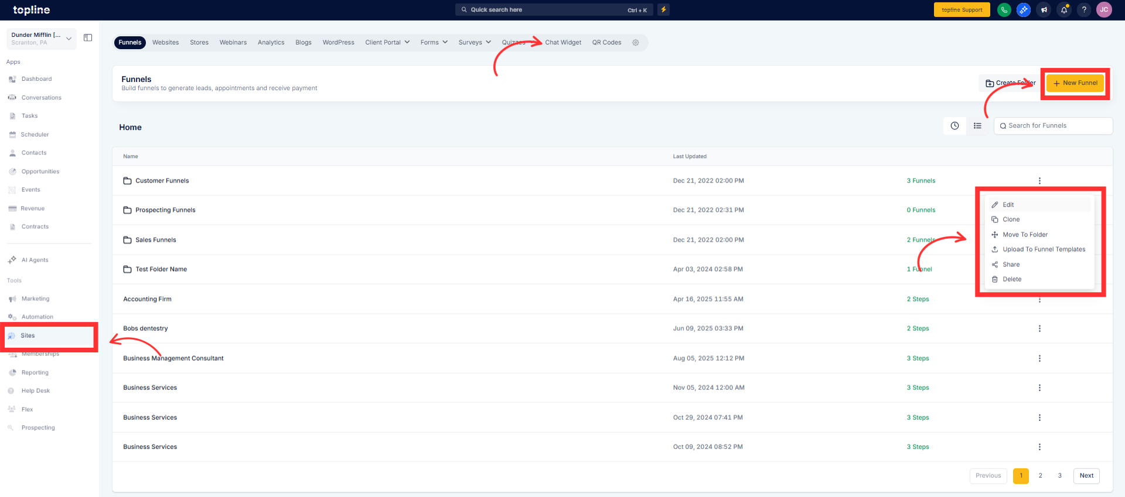Click the Previous page button
The image size is (1125, 497).
[988, 476]
